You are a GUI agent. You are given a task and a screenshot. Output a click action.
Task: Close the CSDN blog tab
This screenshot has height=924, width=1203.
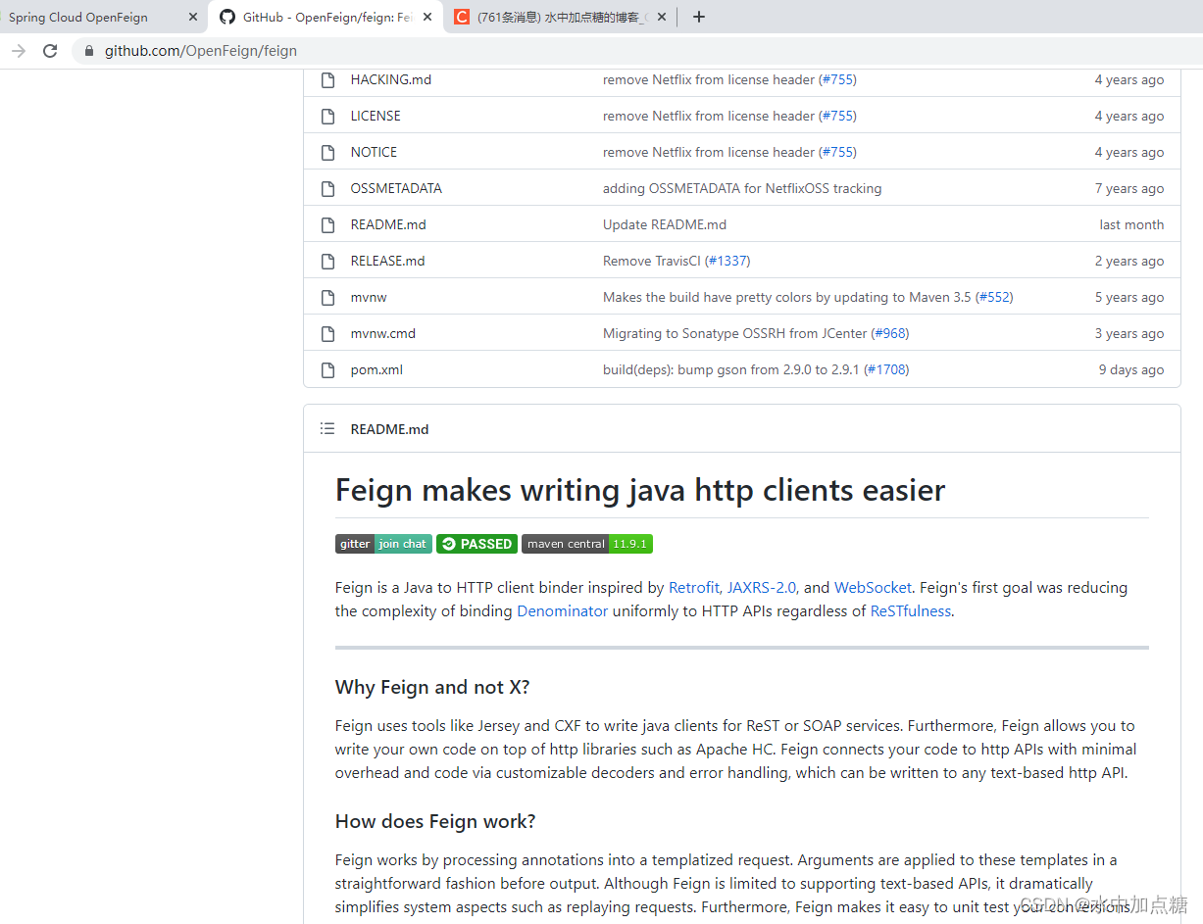coord(662,17)
